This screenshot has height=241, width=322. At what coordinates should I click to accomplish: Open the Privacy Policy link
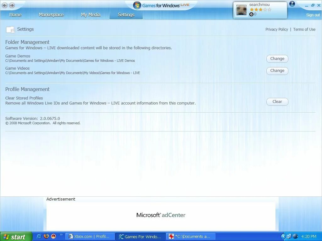277,29
